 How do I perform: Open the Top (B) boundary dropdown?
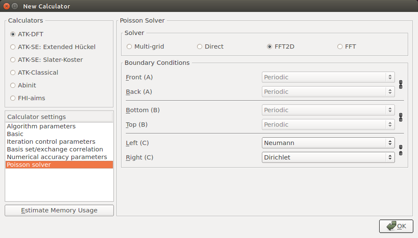[x=328, y=125]
